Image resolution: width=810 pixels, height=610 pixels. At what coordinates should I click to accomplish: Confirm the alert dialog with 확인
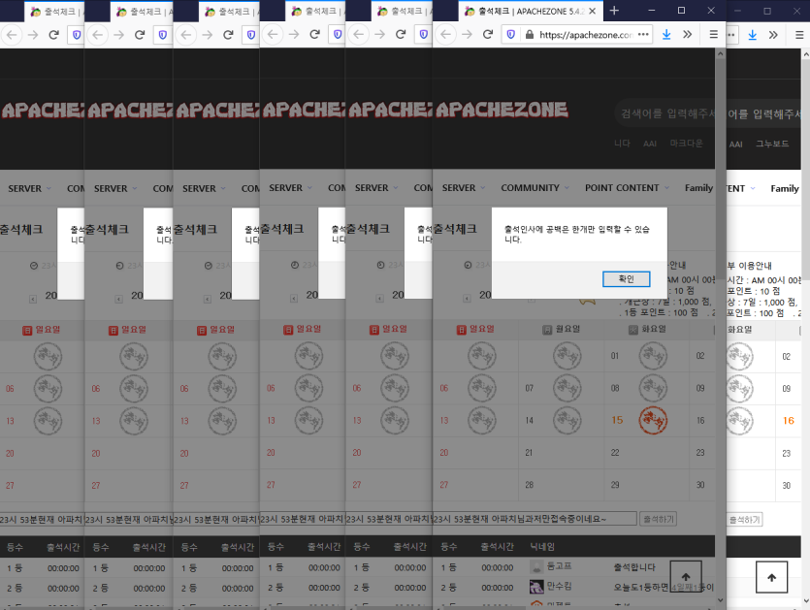[626, 279]
